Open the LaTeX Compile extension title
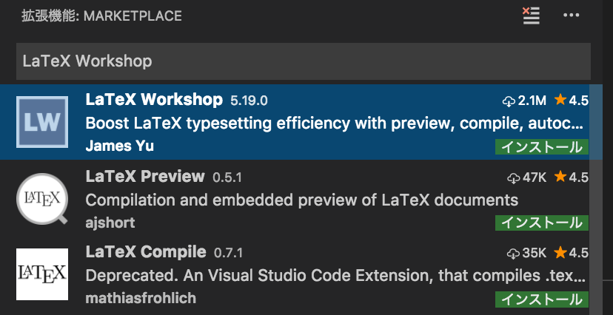The height and width of the screenshot is (315, 613). click(146, 252)
